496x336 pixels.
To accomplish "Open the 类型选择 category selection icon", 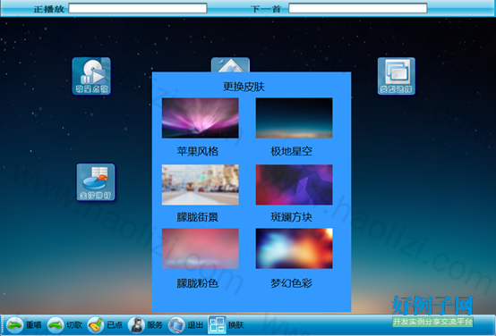I will (x=397, y=76).
